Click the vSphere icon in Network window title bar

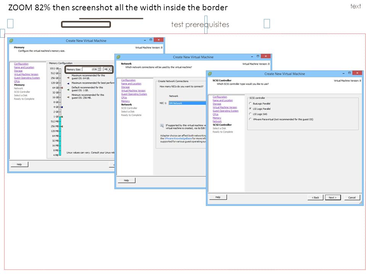[118, 57]
